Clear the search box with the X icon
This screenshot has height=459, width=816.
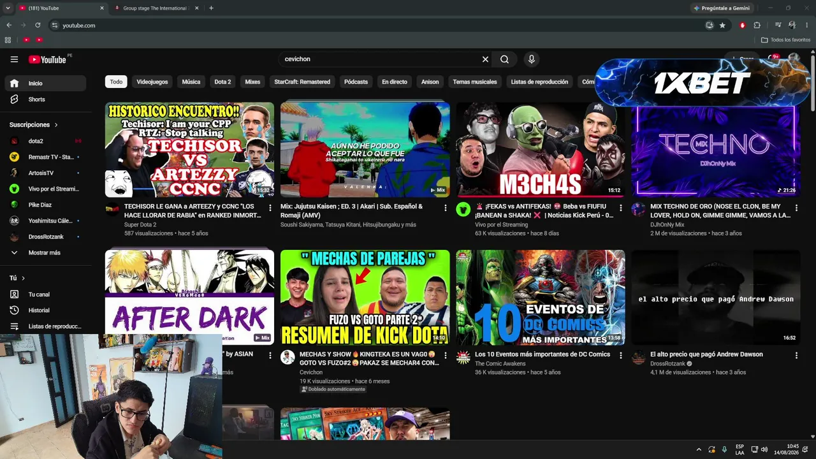[x=485, y=59]
